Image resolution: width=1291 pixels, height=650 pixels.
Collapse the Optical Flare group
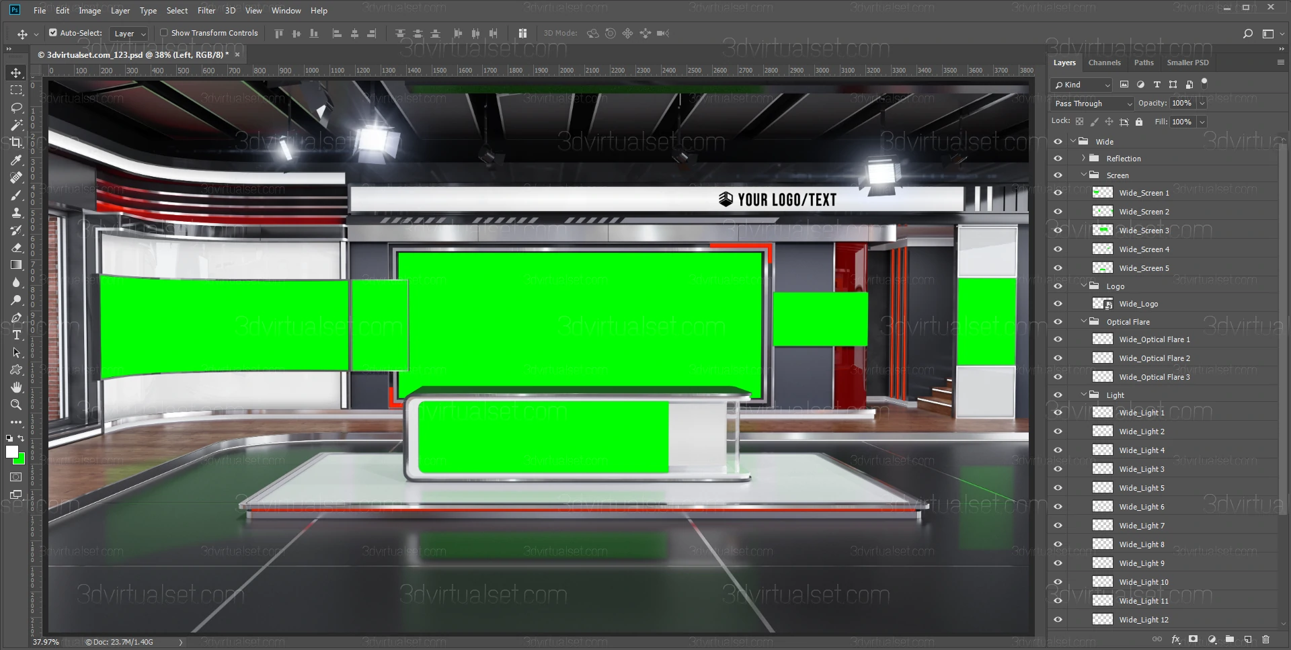coord(1083,322)
